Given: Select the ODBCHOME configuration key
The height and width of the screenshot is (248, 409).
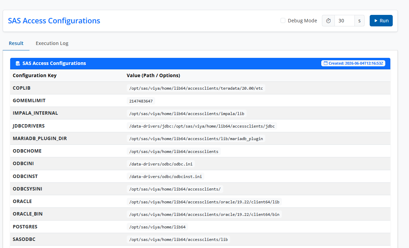Looking at the screenshot, I should [x=27, y=151].
